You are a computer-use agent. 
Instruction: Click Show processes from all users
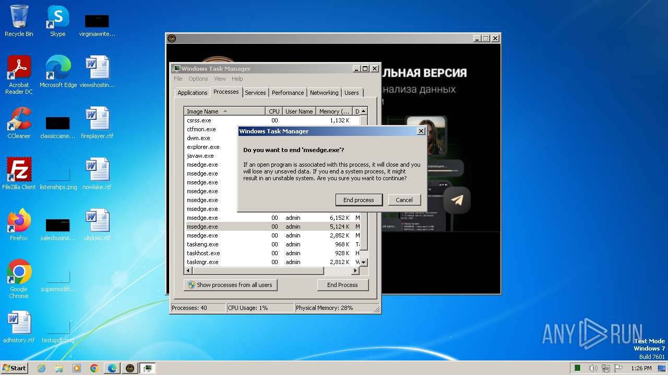[230, 285]
